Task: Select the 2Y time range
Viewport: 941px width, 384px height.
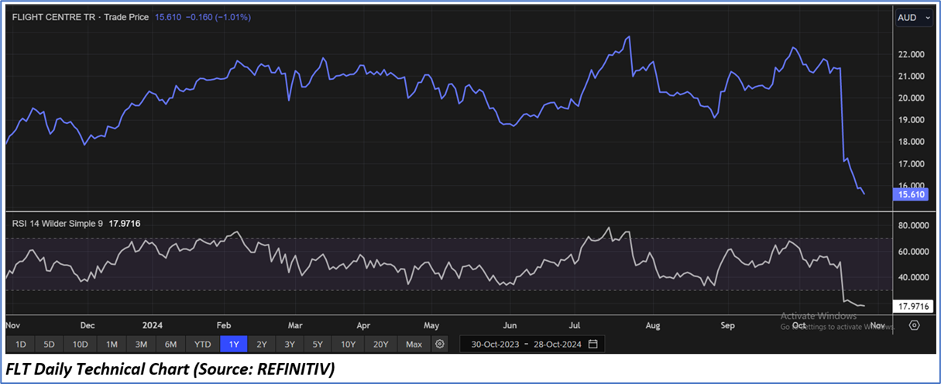Action: (262, 344)
